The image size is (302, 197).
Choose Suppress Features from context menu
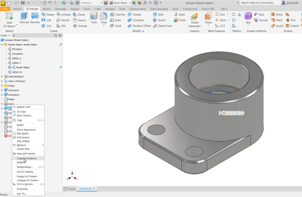coord(28,158)
